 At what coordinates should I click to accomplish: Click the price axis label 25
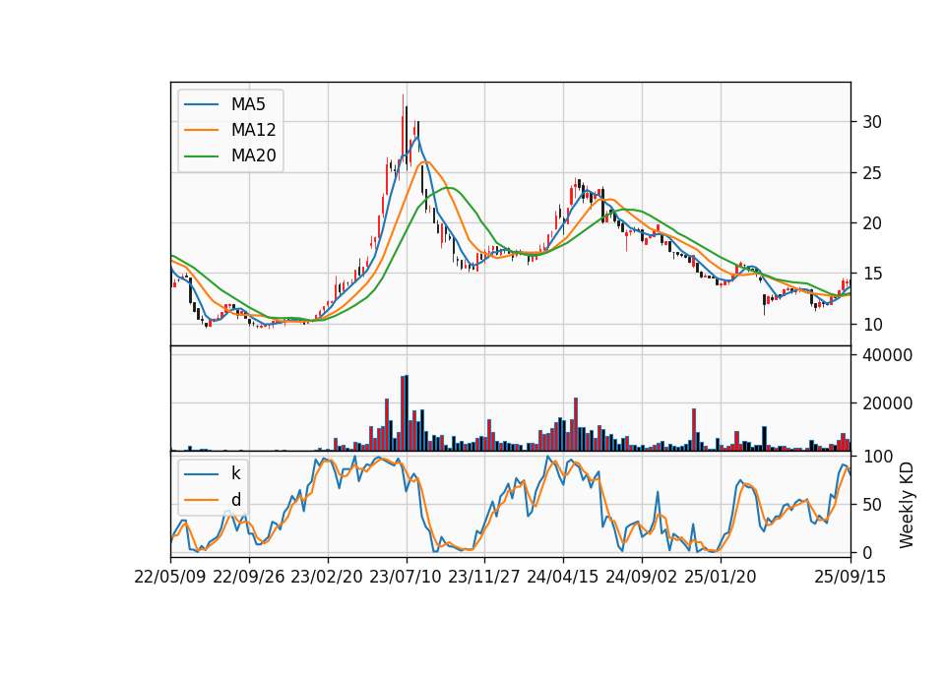pyautogui.click(x=872, y=173)
